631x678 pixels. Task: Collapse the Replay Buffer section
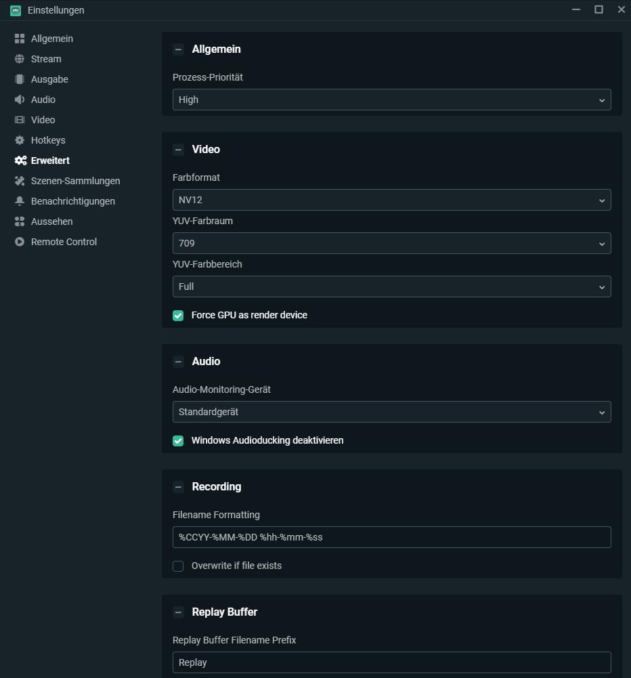[178, 612]
